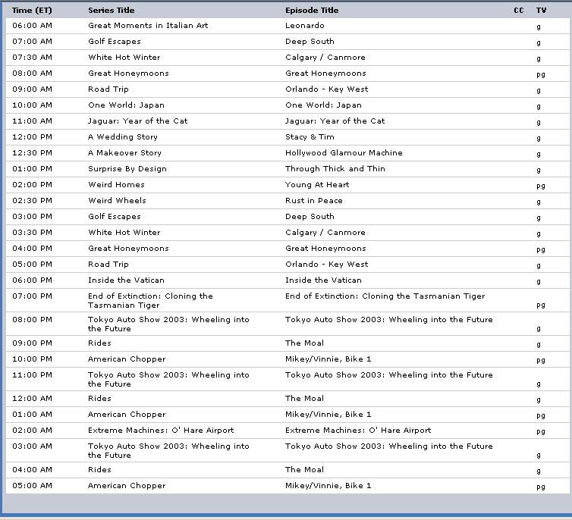This screenshot has height=520, width=572.
Task: Click Jaguar: Year of the Cat series title
Action: pyautogui.click(x=138, y=121)
